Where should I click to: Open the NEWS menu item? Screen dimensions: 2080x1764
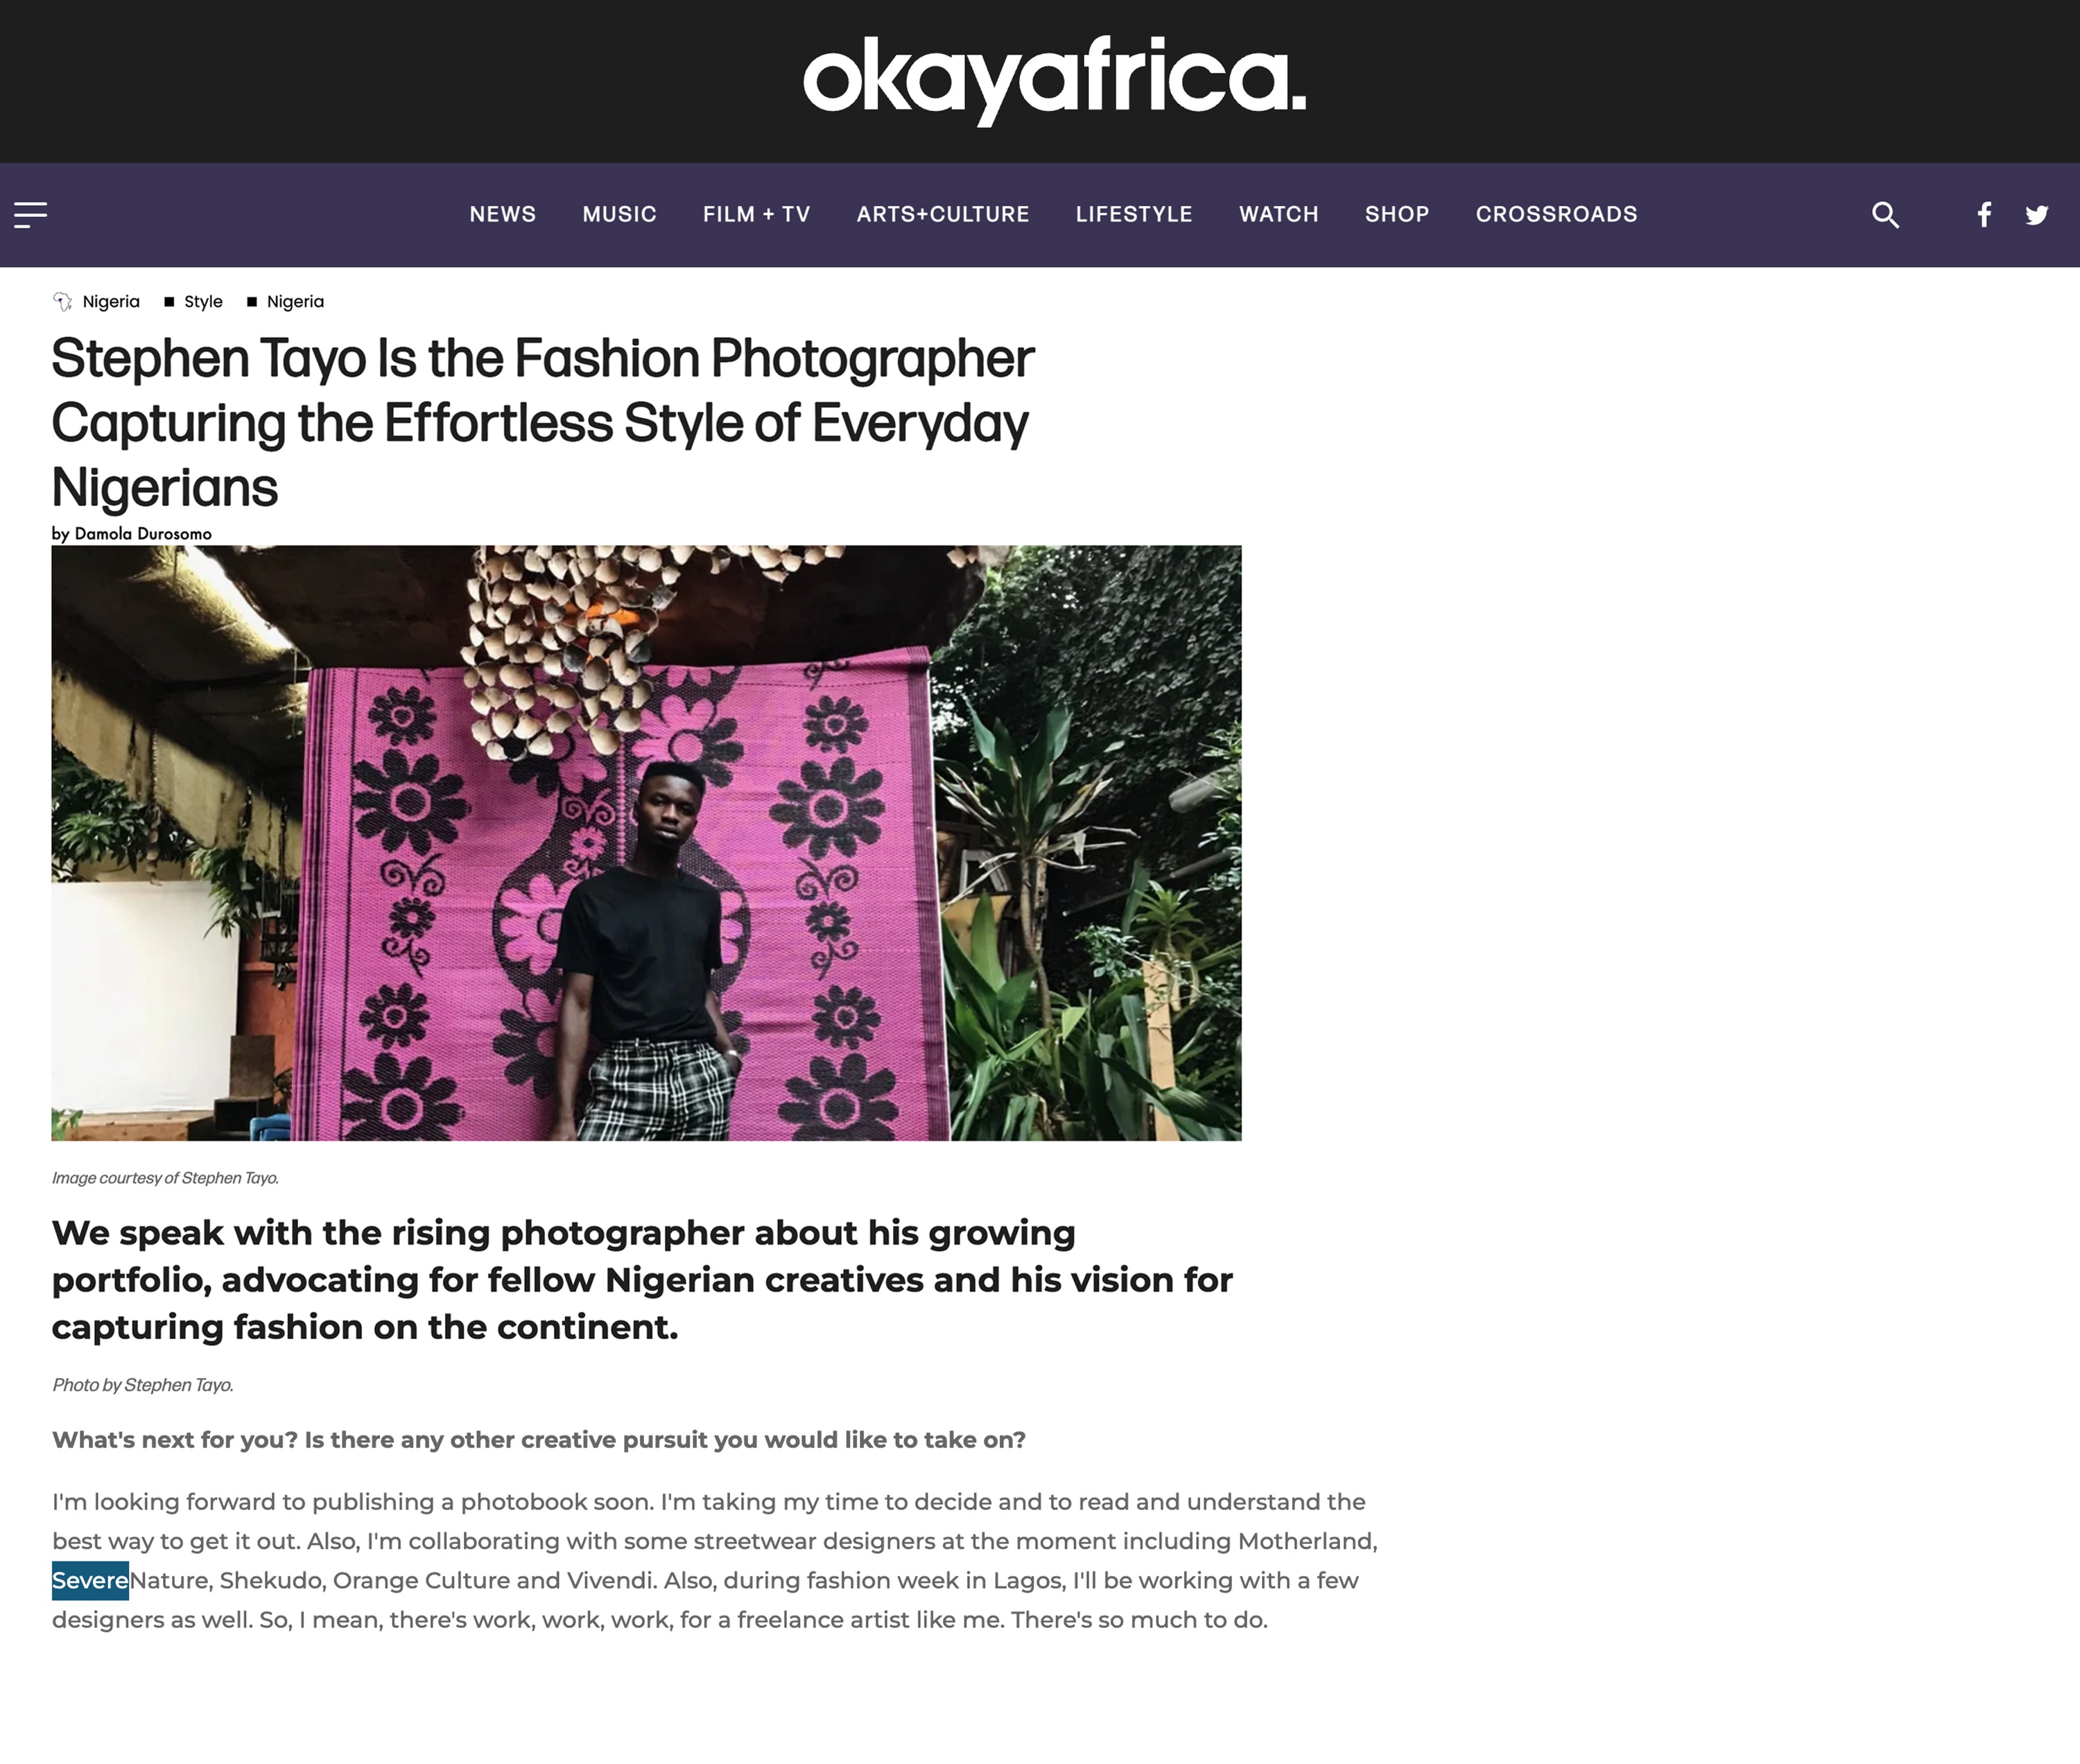click(503, 214)
